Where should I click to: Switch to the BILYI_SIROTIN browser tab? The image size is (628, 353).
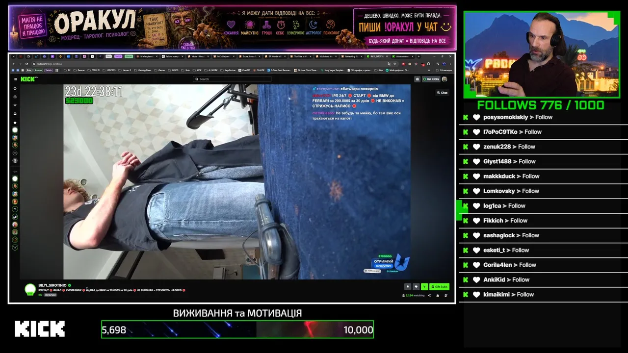(377, 56)
